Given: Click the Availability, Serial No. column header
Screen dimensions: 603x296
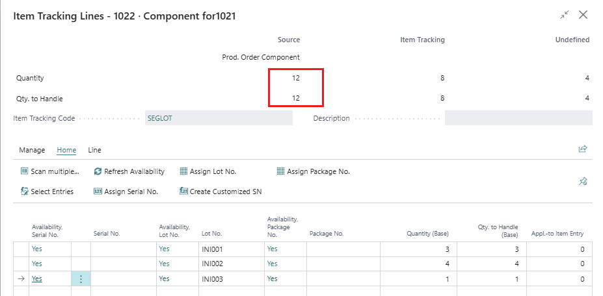Looking at the screenshot, I should tap(47, 230).
